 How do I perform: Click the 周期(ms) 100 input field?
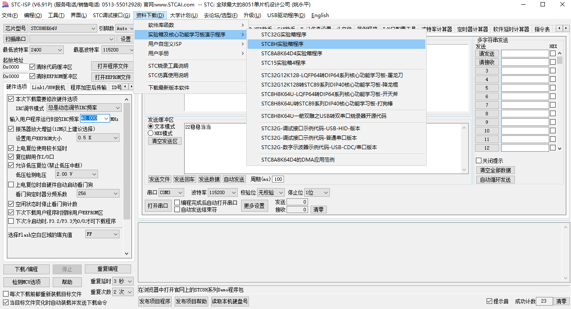278,179
